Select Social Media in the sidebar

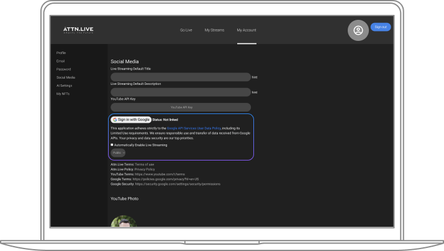66,77
